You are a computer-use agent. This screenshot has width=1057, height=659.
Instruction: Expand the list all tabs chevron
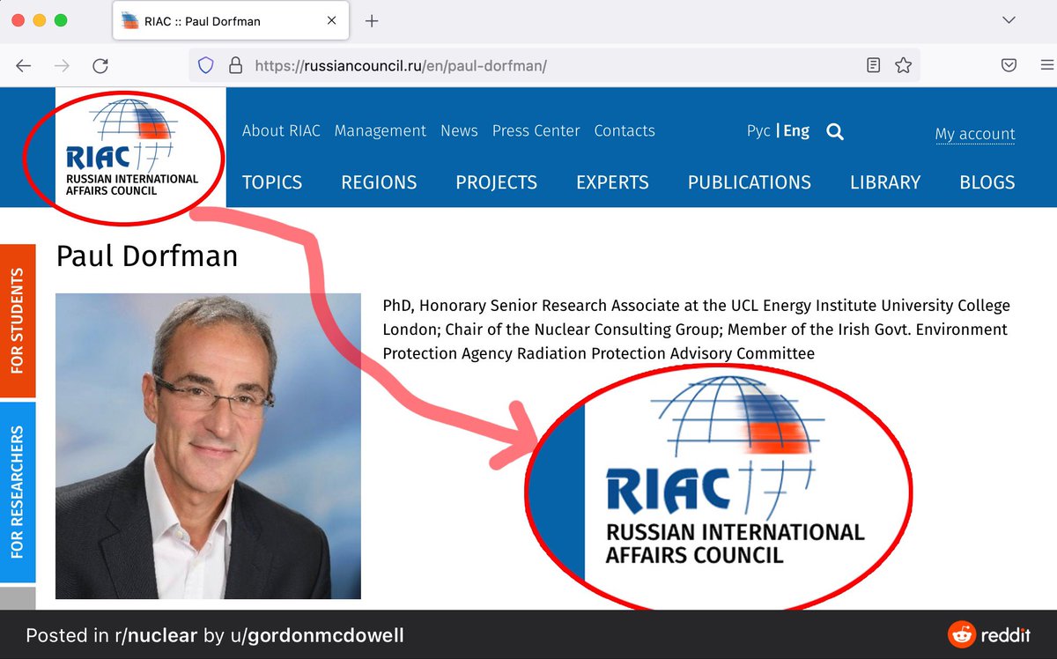click(x=1009, y=19)
